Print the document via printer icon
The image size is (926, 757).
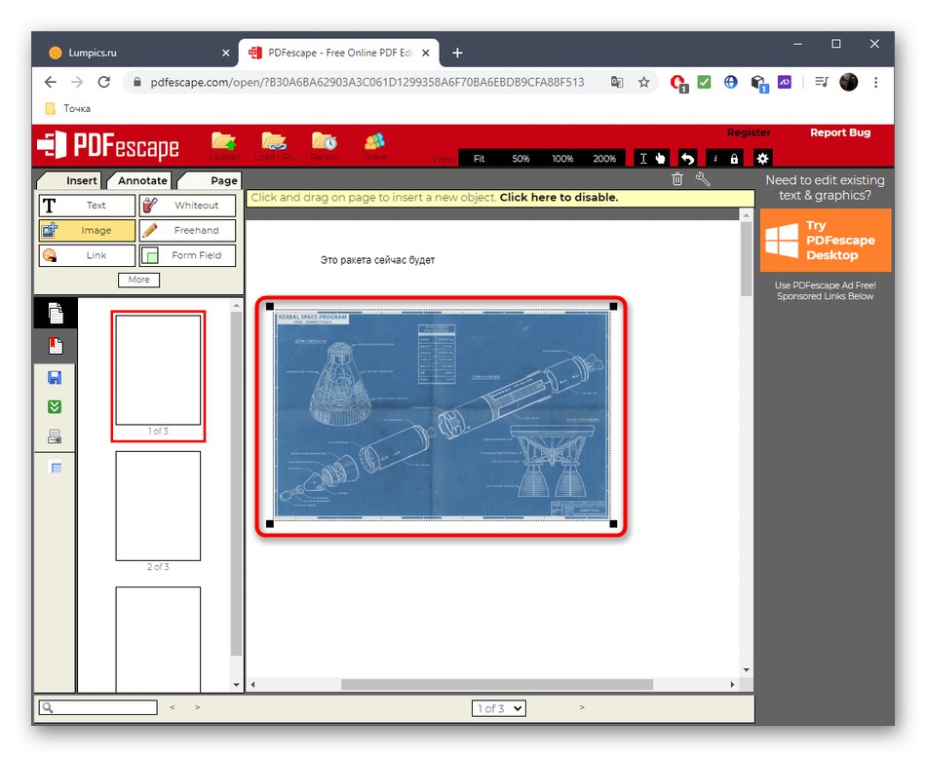click(54, 435)
